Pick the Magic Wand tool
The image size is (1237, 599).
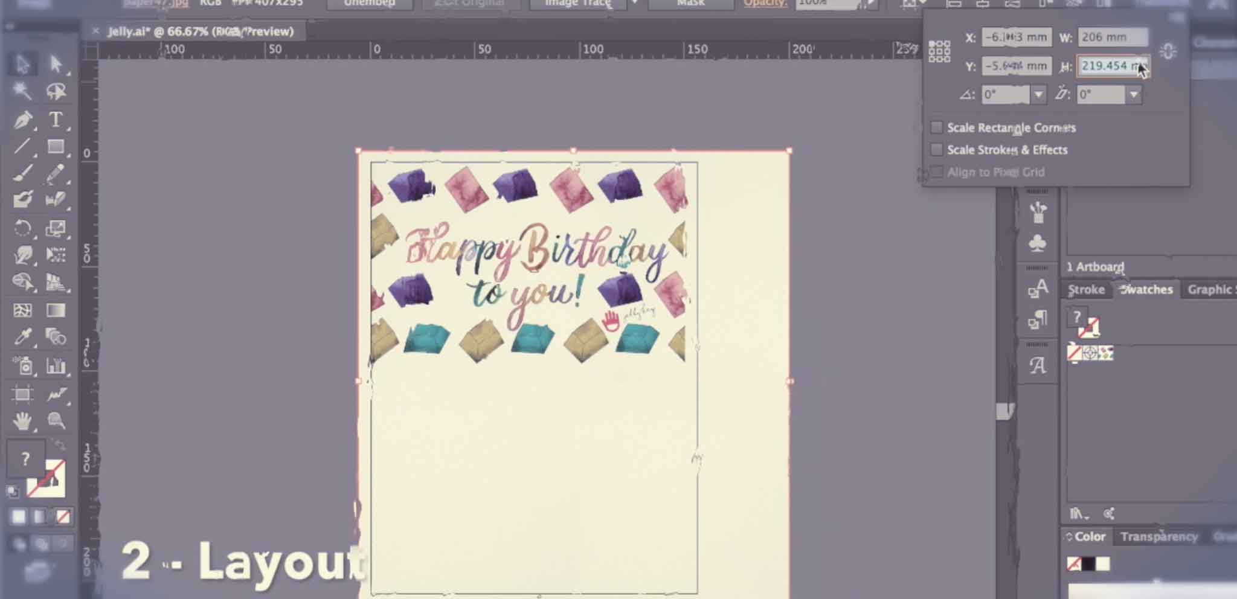click(x=23, y=91)
